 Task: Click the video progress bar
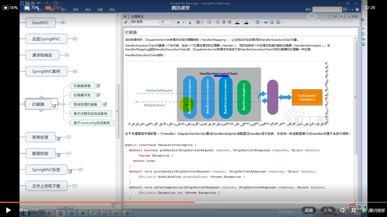pos(193,202)
